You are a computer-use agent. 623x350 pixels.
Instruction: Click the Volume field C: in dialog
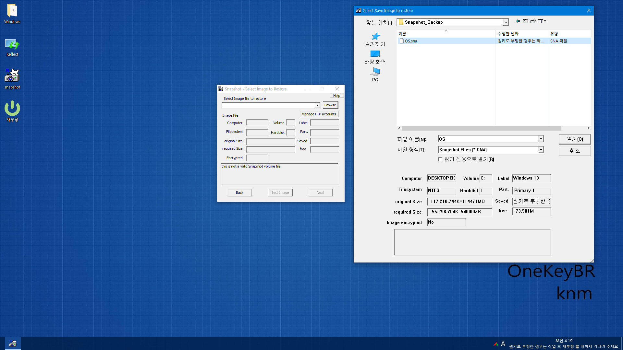(486, 178)
